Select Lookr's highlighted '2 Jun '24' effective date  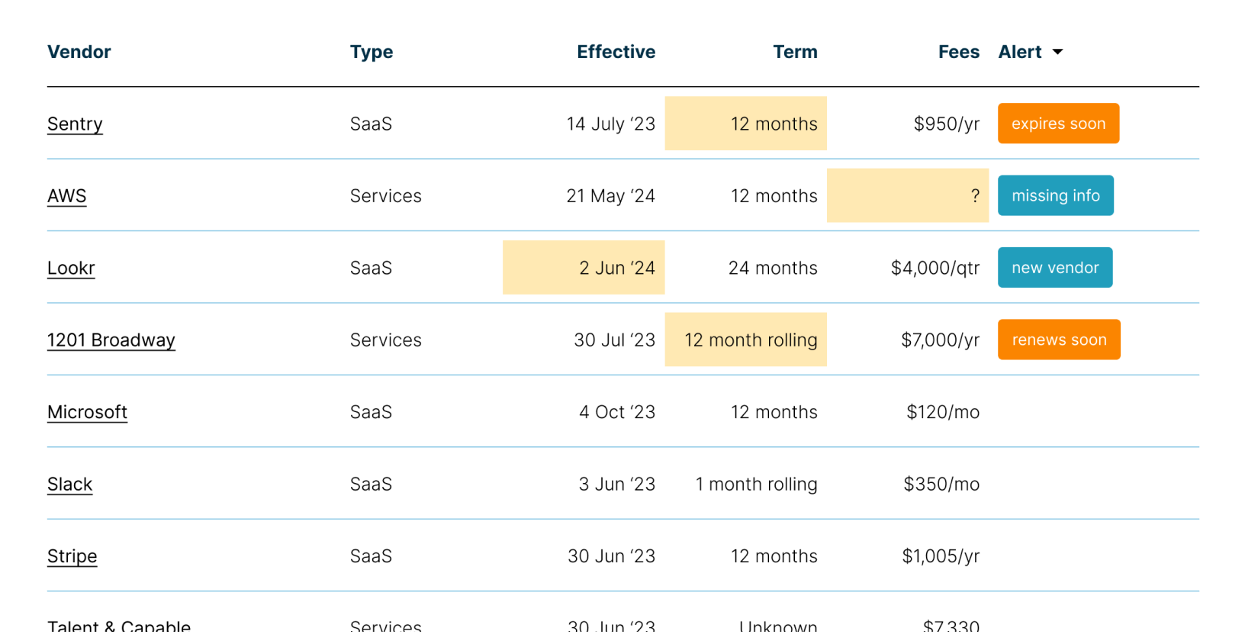[584, 267]
